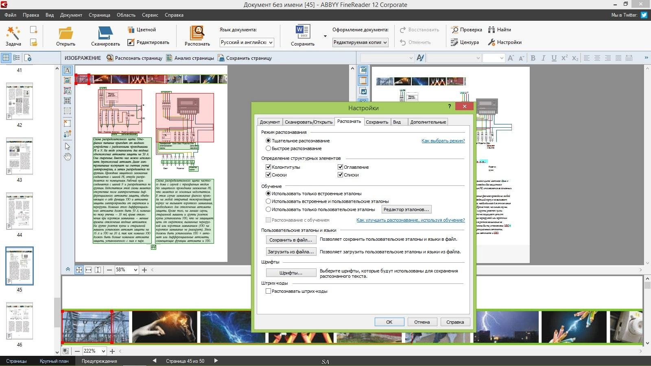Click Сохранить в файл button
Viewport: 651px width, 366px height.
[291, 240]
